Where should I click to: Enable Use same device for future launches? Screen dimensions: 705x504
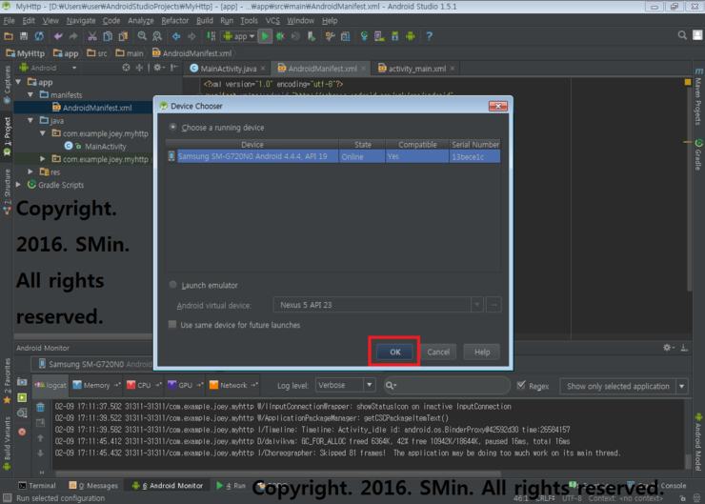tap(172, 325)
